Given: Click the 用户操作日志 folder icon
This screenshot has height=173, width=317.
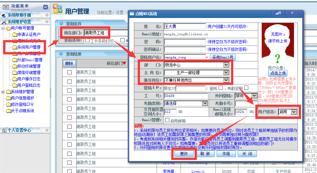Looking at the screenshot, I should 15,79.
